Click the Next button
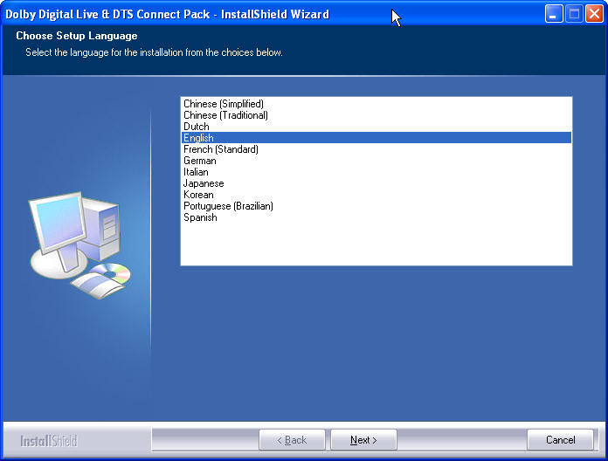Viewport: 608px width, 461px height. [x=363, y=440]
